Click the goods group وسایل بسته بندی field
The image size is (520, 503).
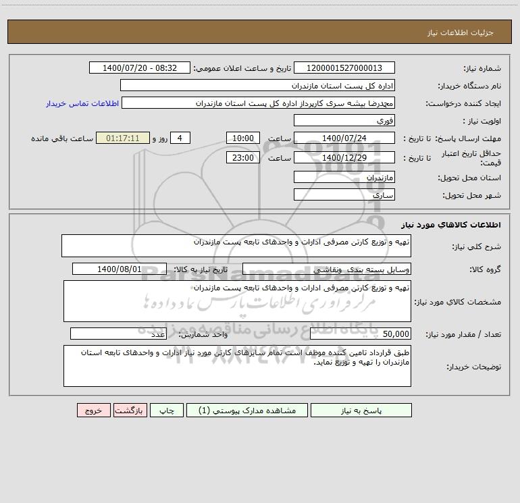click(327, 269)
